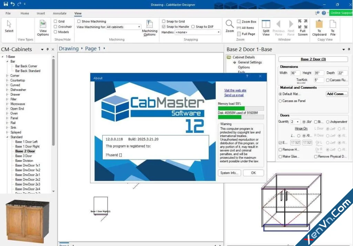Enable the Grid checkbox
Viewport: 353px width, 246px height.
[56, 21]
